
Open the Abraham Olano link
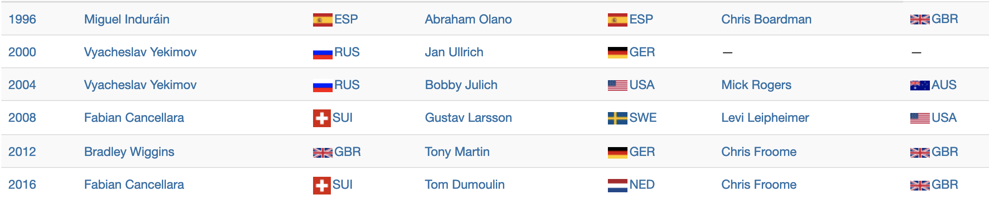[x=468, y=19]
